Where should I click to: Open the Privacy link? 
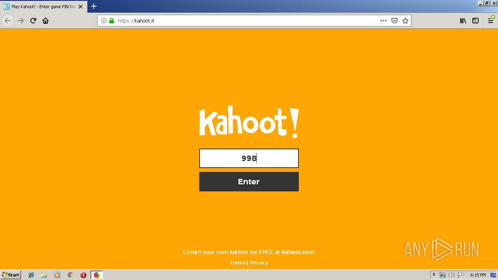point(259,263)
